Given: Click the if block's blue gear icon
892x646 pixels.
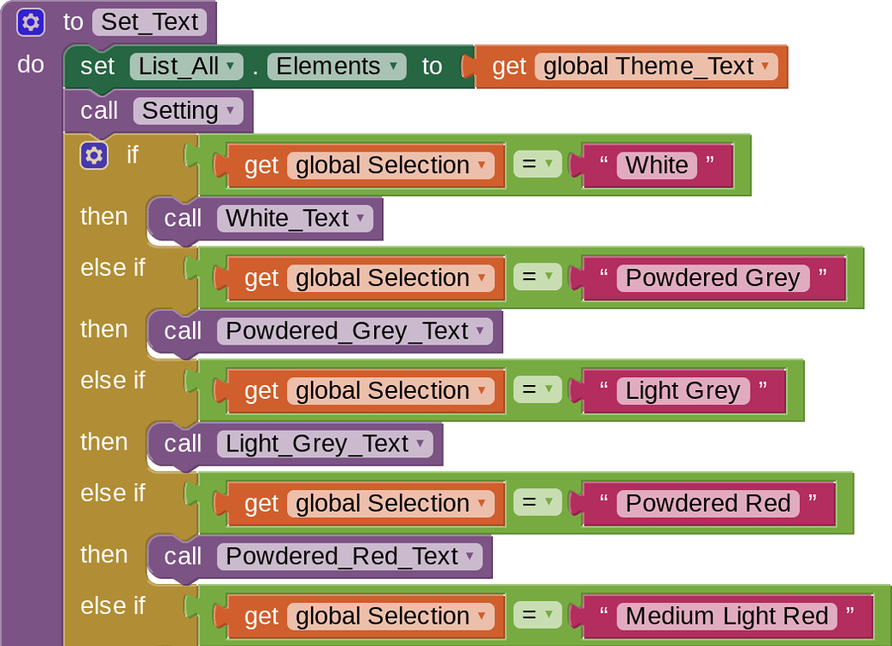Looking at the screenshot, I should point(94,155).
